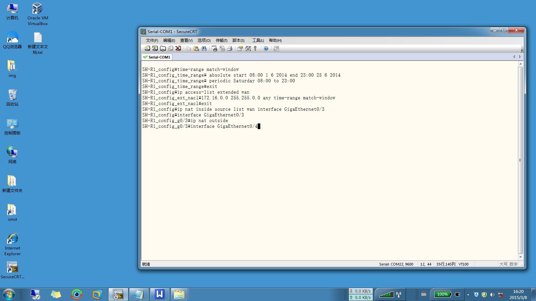Screen dimensions: 536x301
Task: Click the Disconnect red X icon
Action: [x=178, y=48]
